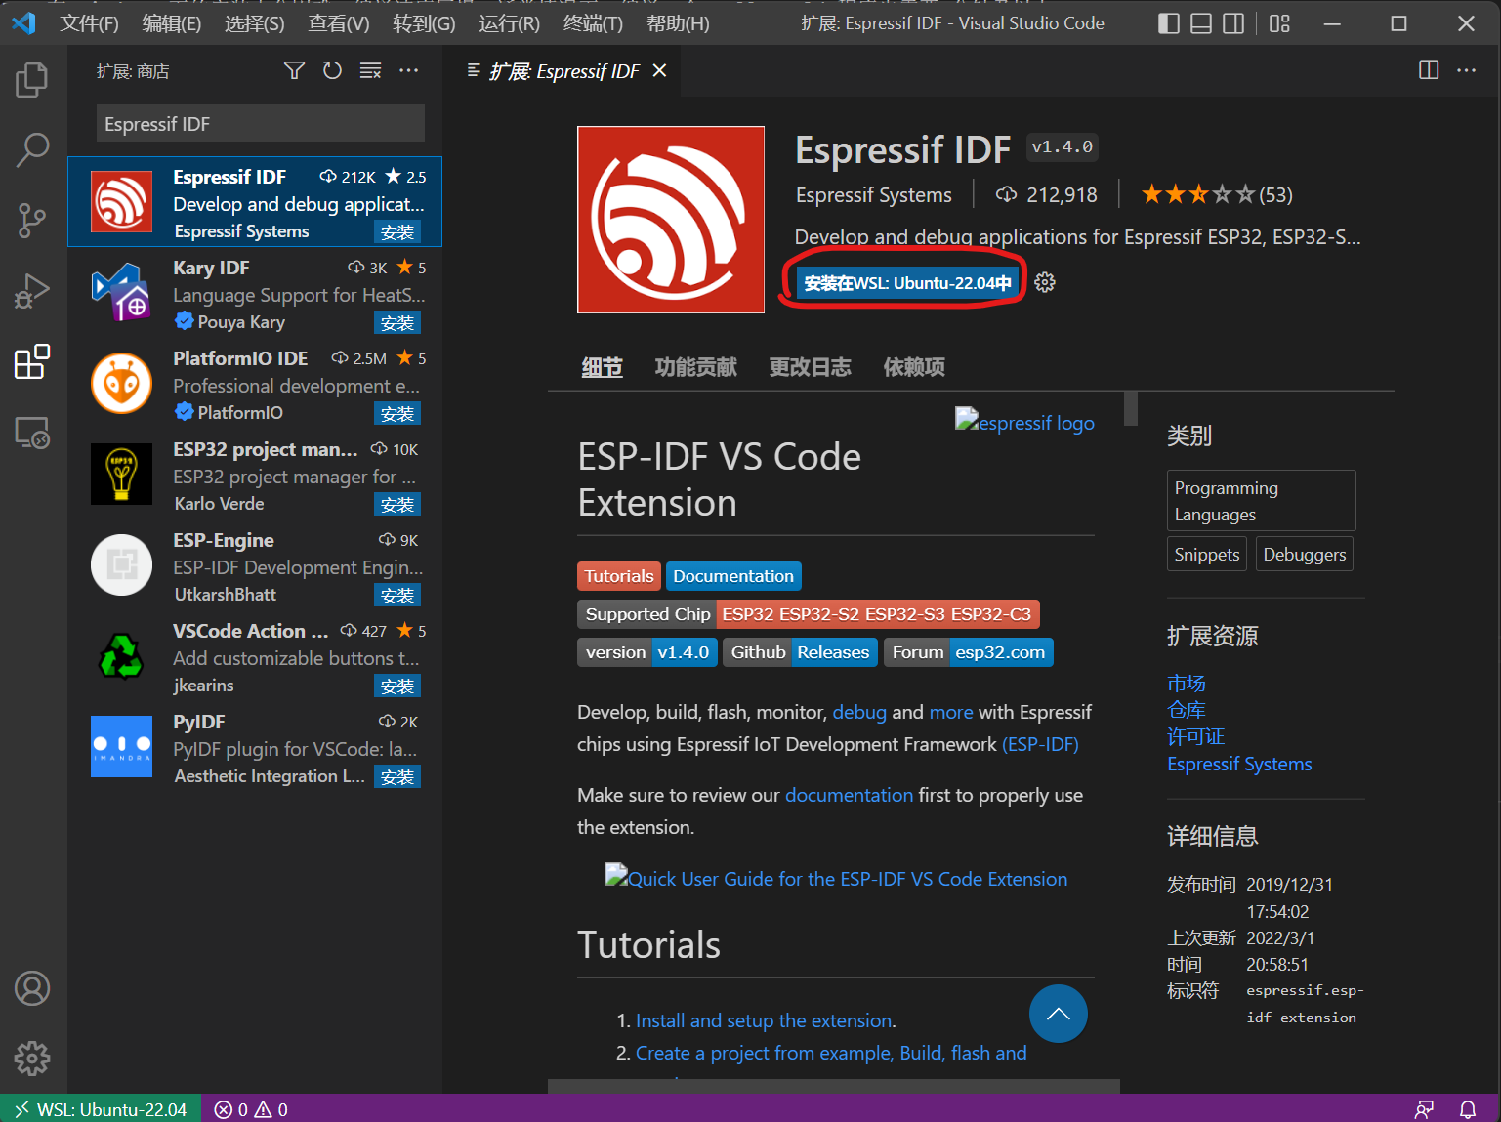Open the Explorer view in activity bar

point(32,79)
